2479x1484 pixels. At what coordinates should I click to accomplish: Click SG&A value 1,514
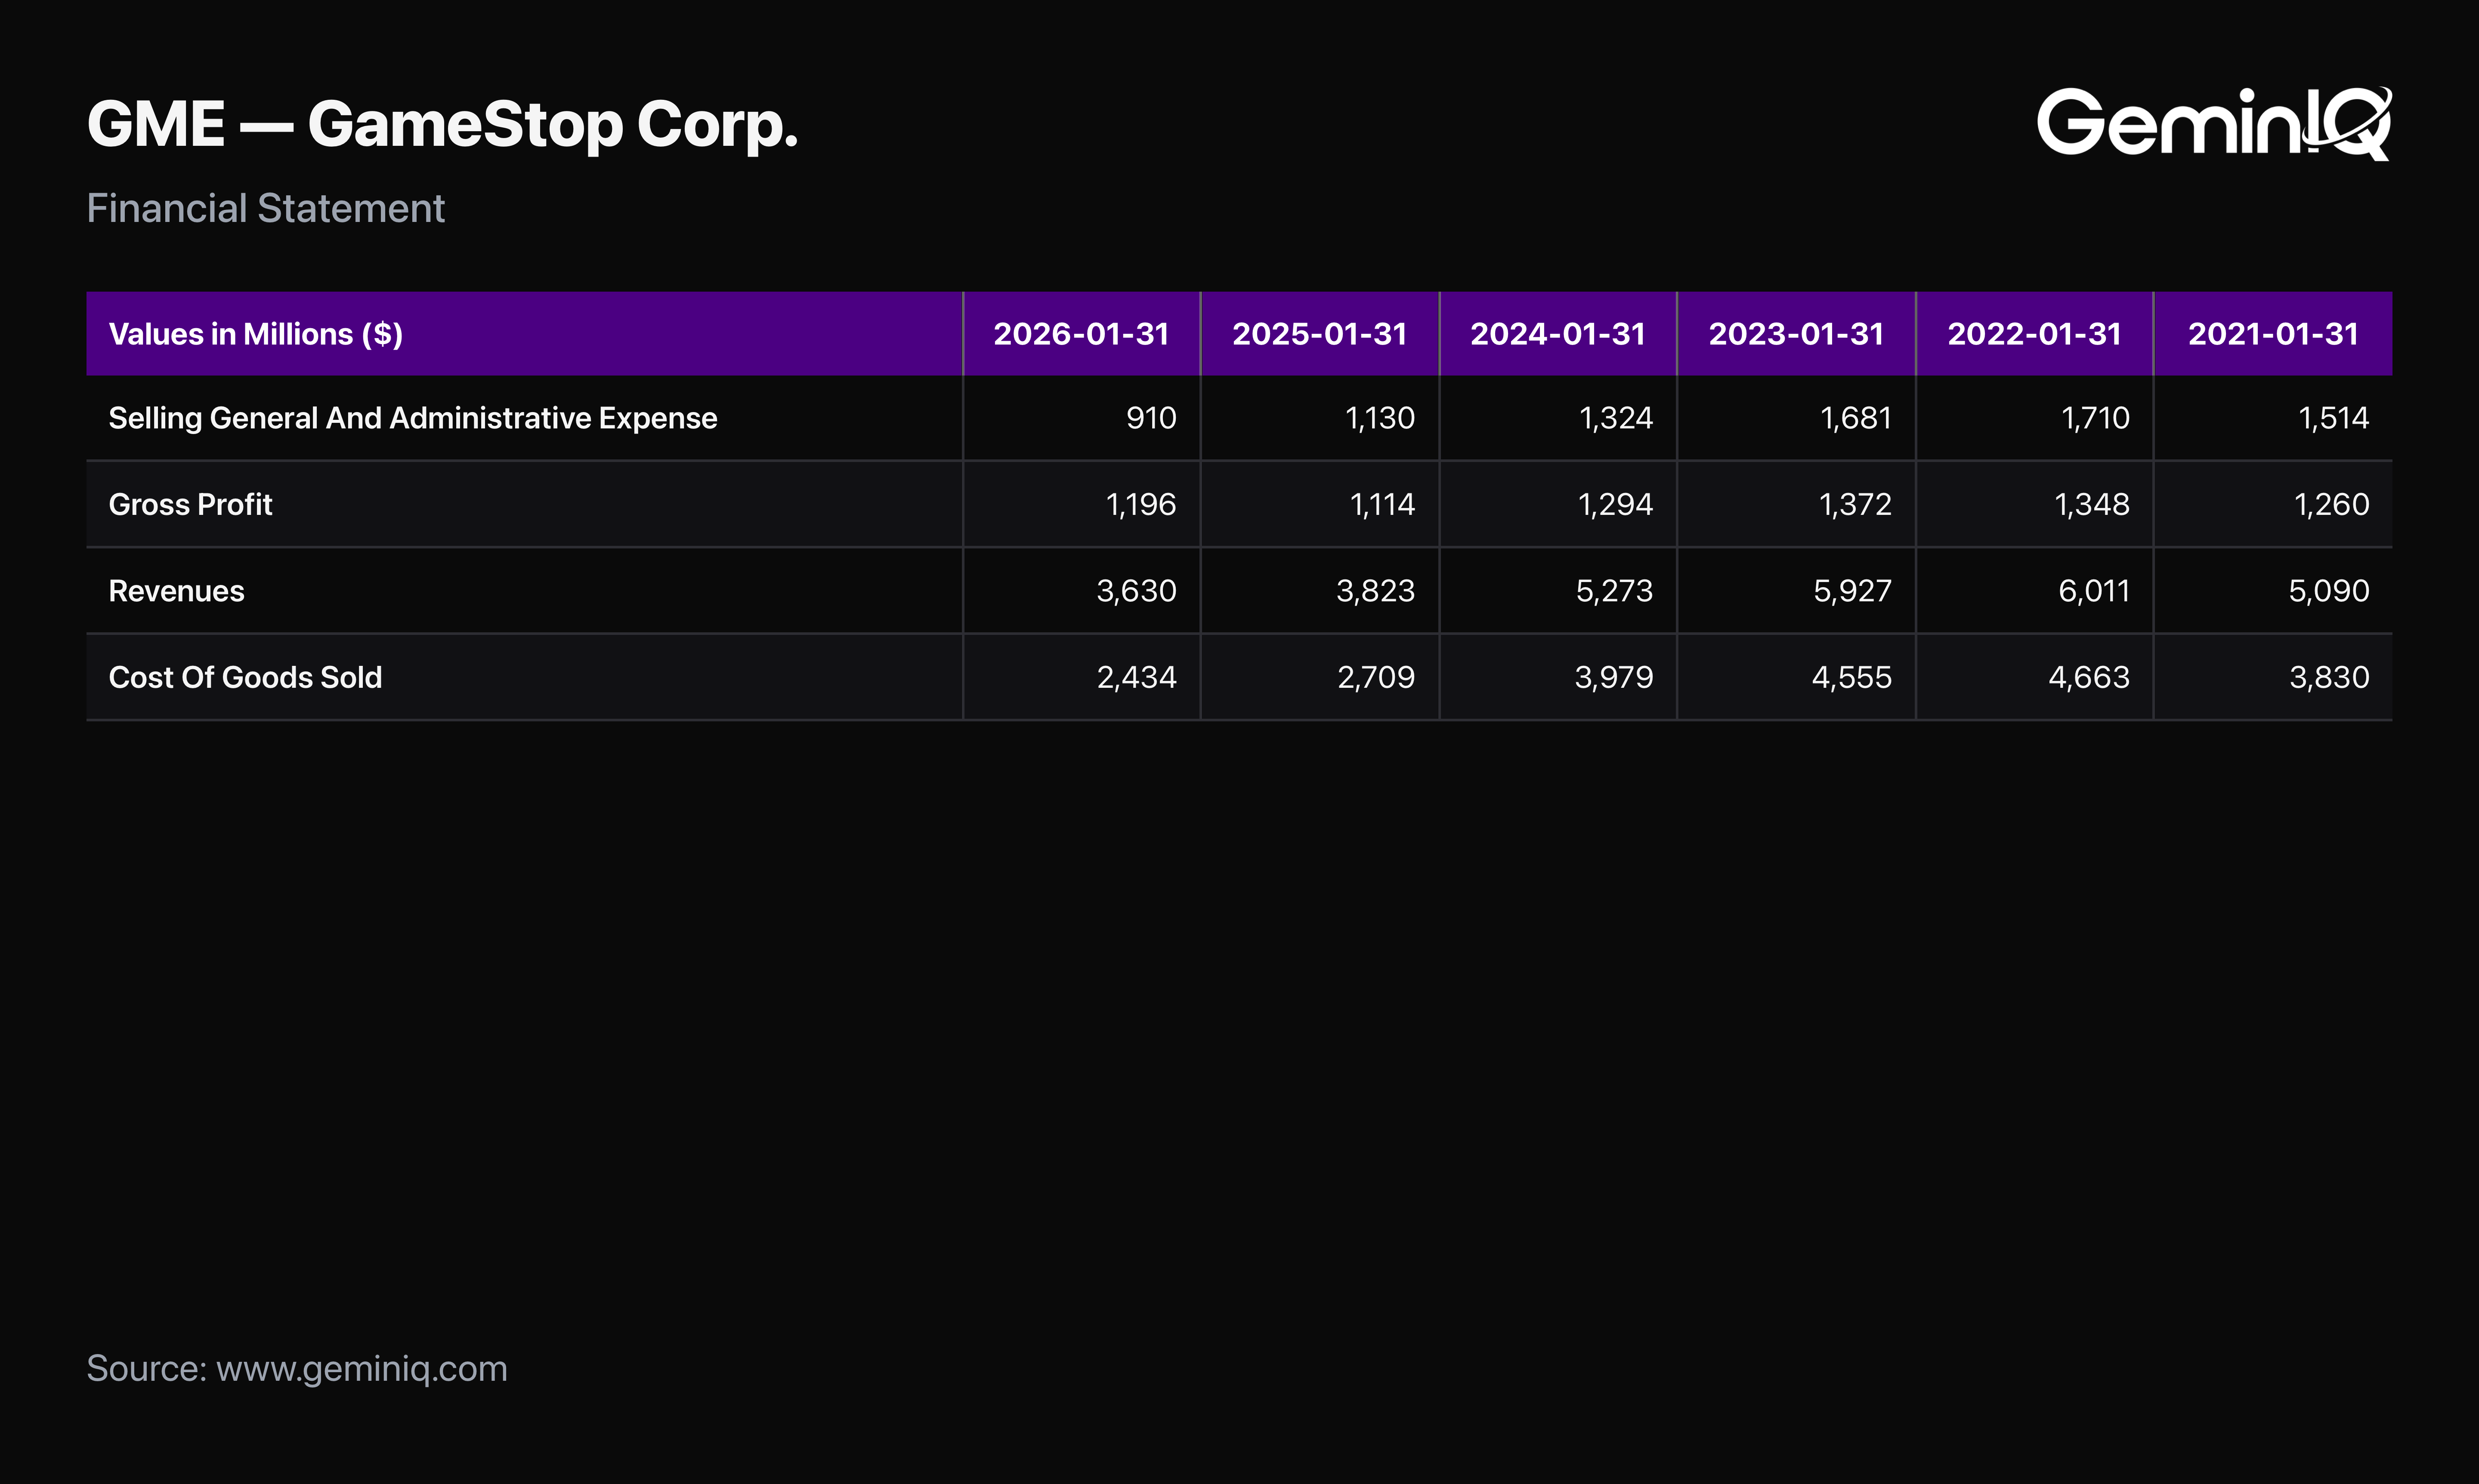pyautogui.click(x=2333, y=418)
